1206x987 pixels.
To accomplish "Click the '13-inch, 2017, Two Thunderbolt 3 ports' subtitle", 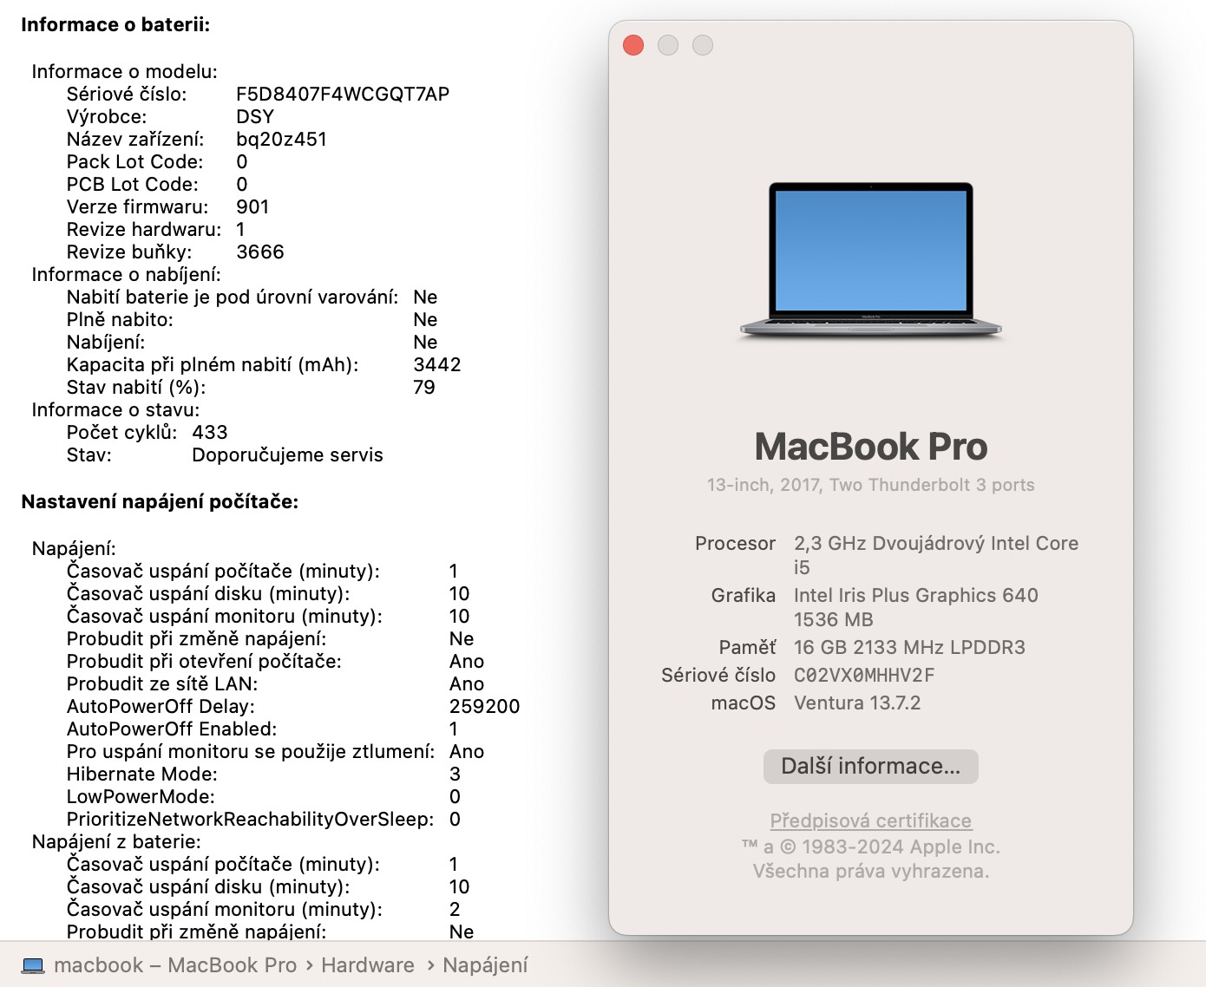I will (871, 485).
